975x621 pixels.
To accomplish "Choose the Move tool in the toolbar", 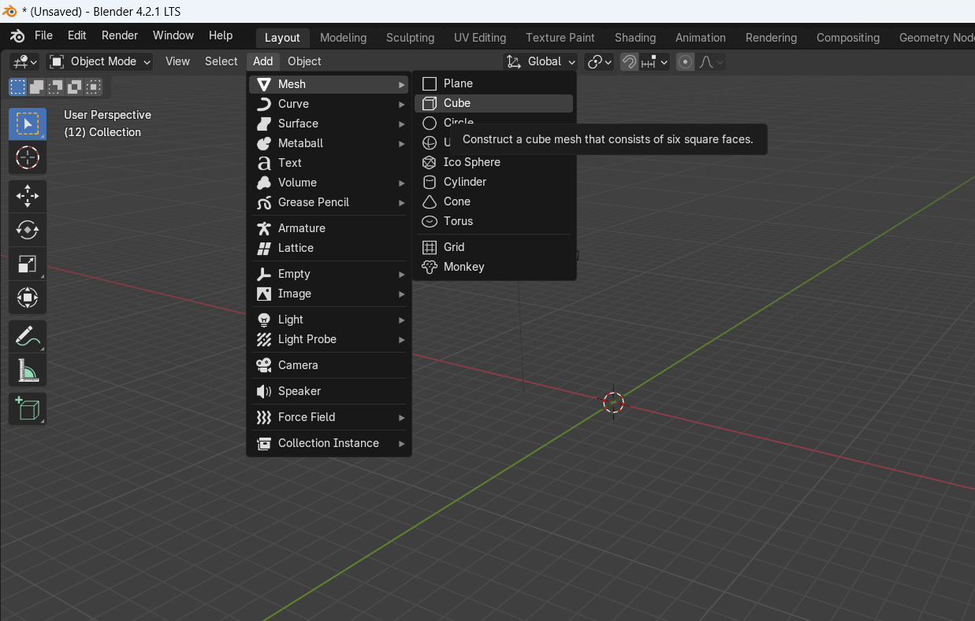I will click(28, 196).
